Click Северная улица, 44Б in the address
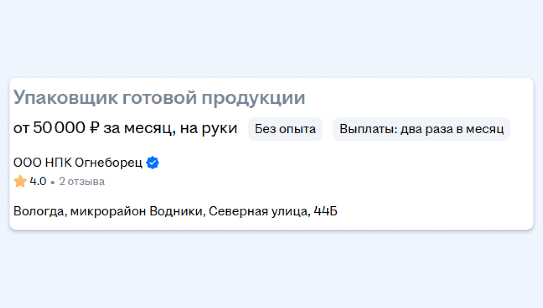The image size is (543, 308). point(274,212)
